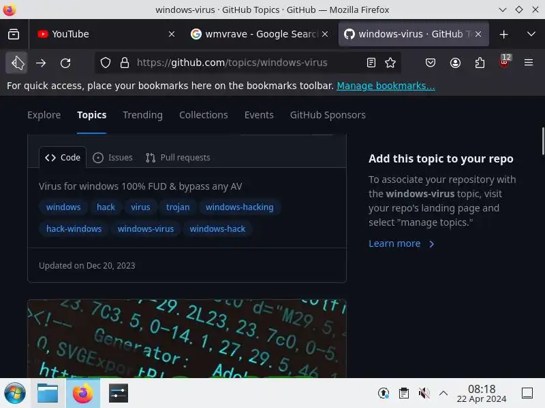The height and width of the screenshot is (408, 545).
Task: Go forward with the forward arrow
Action: pyautogui.click(x=41, y=63)
